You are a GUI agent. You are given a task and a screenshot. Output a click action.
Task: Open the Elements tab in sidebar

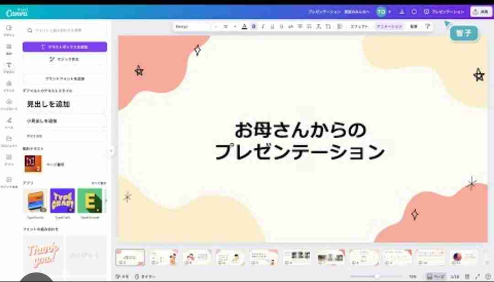[x=9, y=49]
